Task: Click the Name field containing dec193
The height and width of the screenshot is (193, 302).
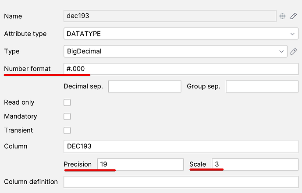Action: [170, 16]
